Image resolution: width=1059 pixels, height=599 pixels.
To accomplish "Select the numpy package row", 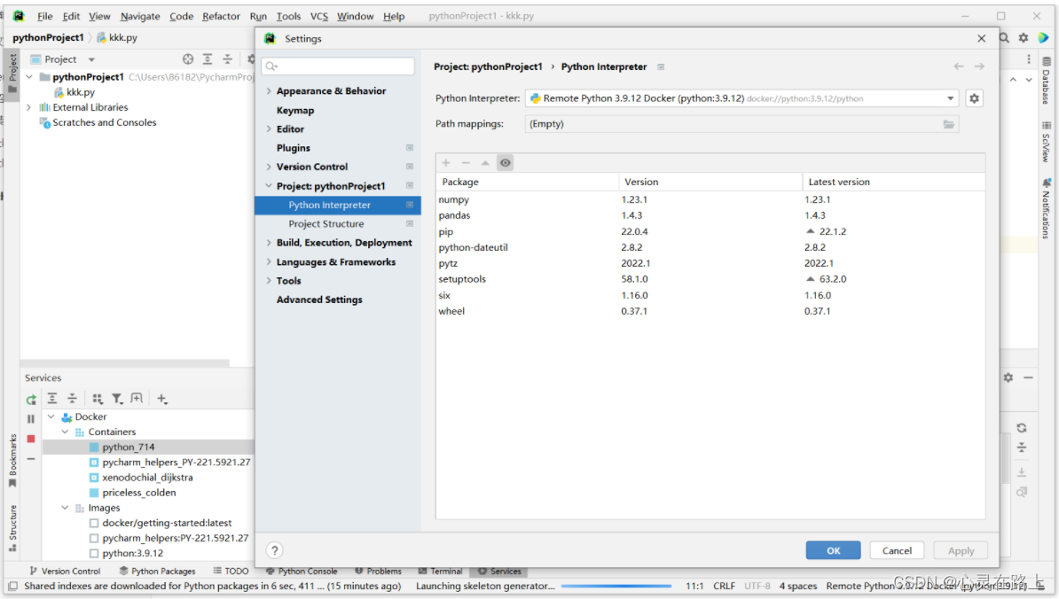I will (710, 199).
